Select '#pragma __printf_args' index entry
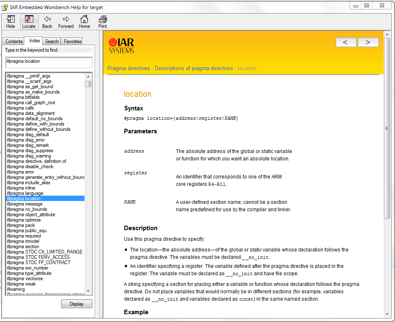Viewport: 395px width, 322px height. tap(28, 76)
